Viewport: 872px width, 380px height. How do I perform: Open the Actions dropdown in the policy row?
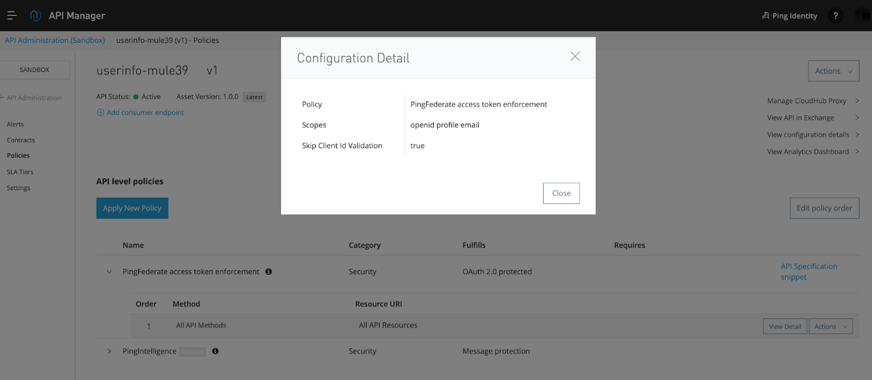830,327
